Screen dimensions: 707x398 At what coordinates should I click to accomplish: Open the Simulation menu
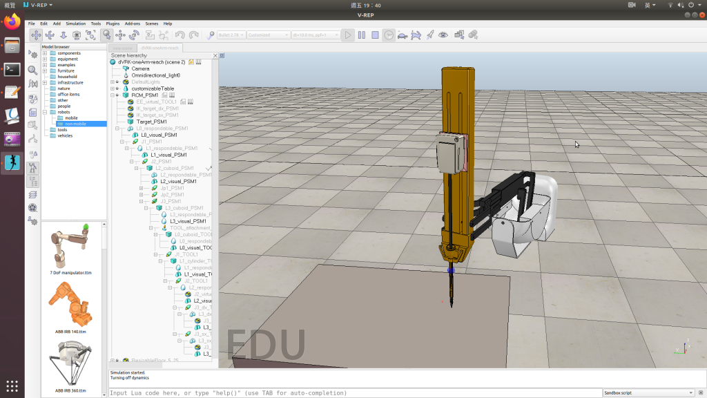tap(75, 23)
